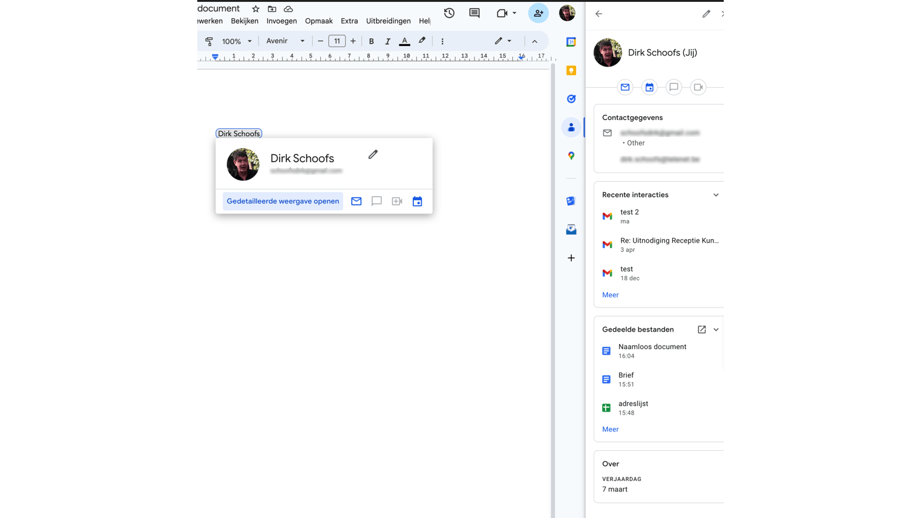Increase font size with plus button
Screen dimensions: 921x518
coord(353,41)
